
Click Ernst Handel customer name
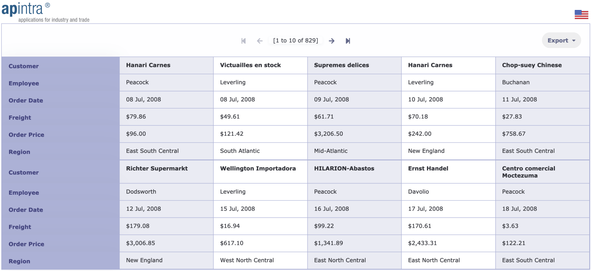tap(428, 168)
